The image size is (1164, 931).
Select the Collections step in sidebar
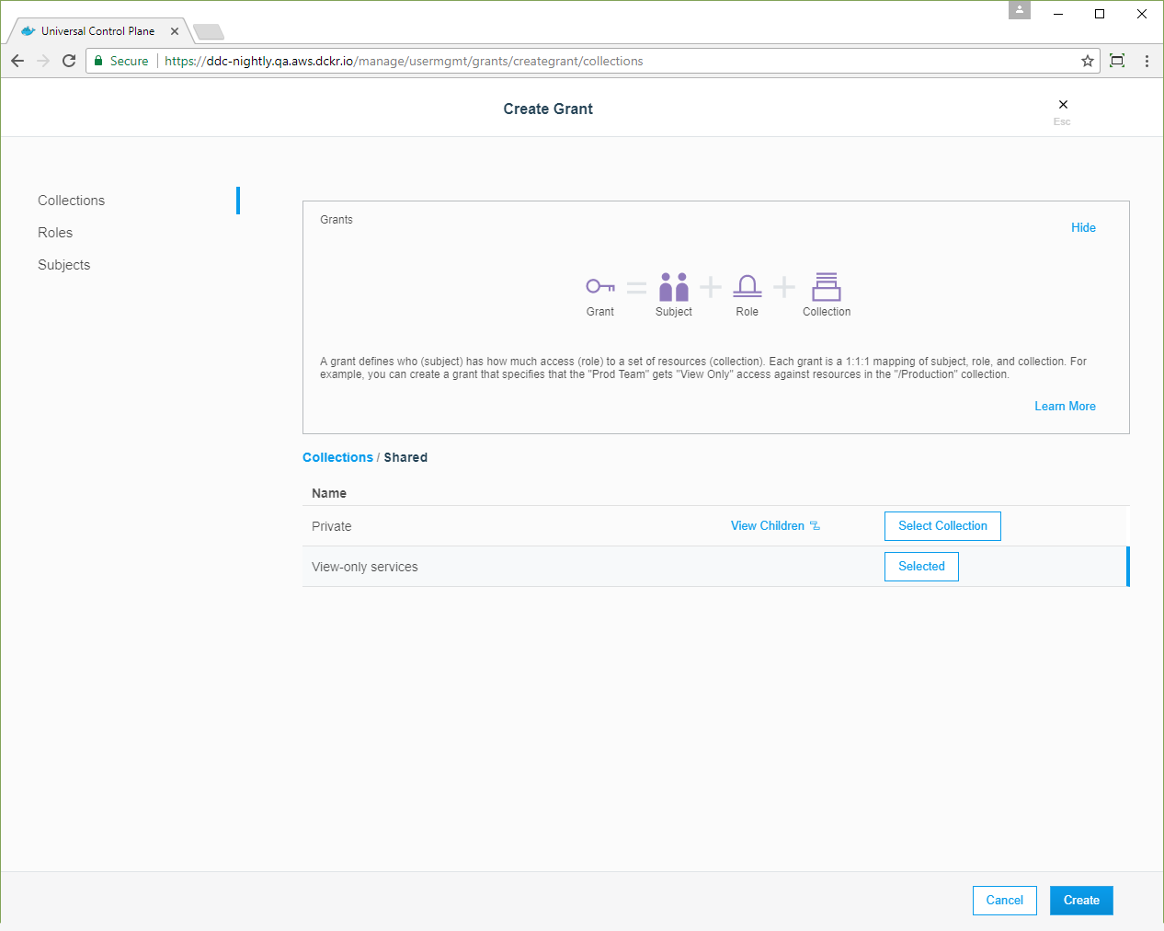coord(72,201)
